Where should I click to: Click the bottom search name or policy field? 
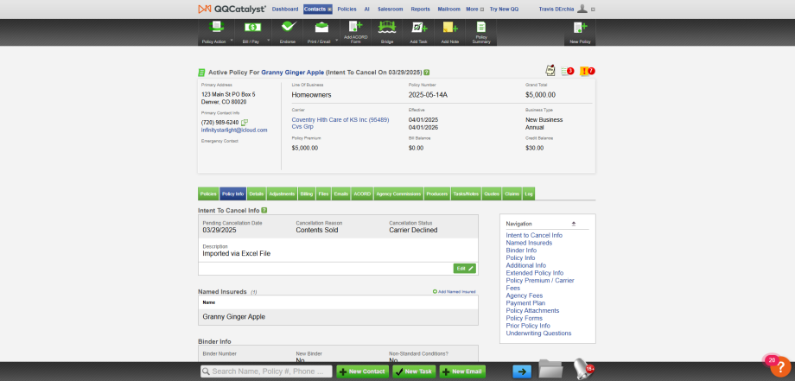[x=266, y=371]
